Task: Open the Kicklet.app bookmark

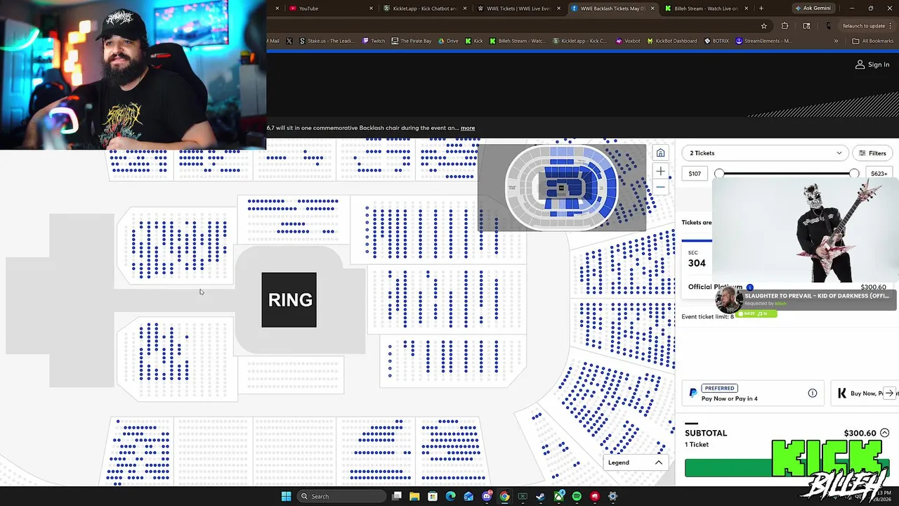Action: click(580, 41)
